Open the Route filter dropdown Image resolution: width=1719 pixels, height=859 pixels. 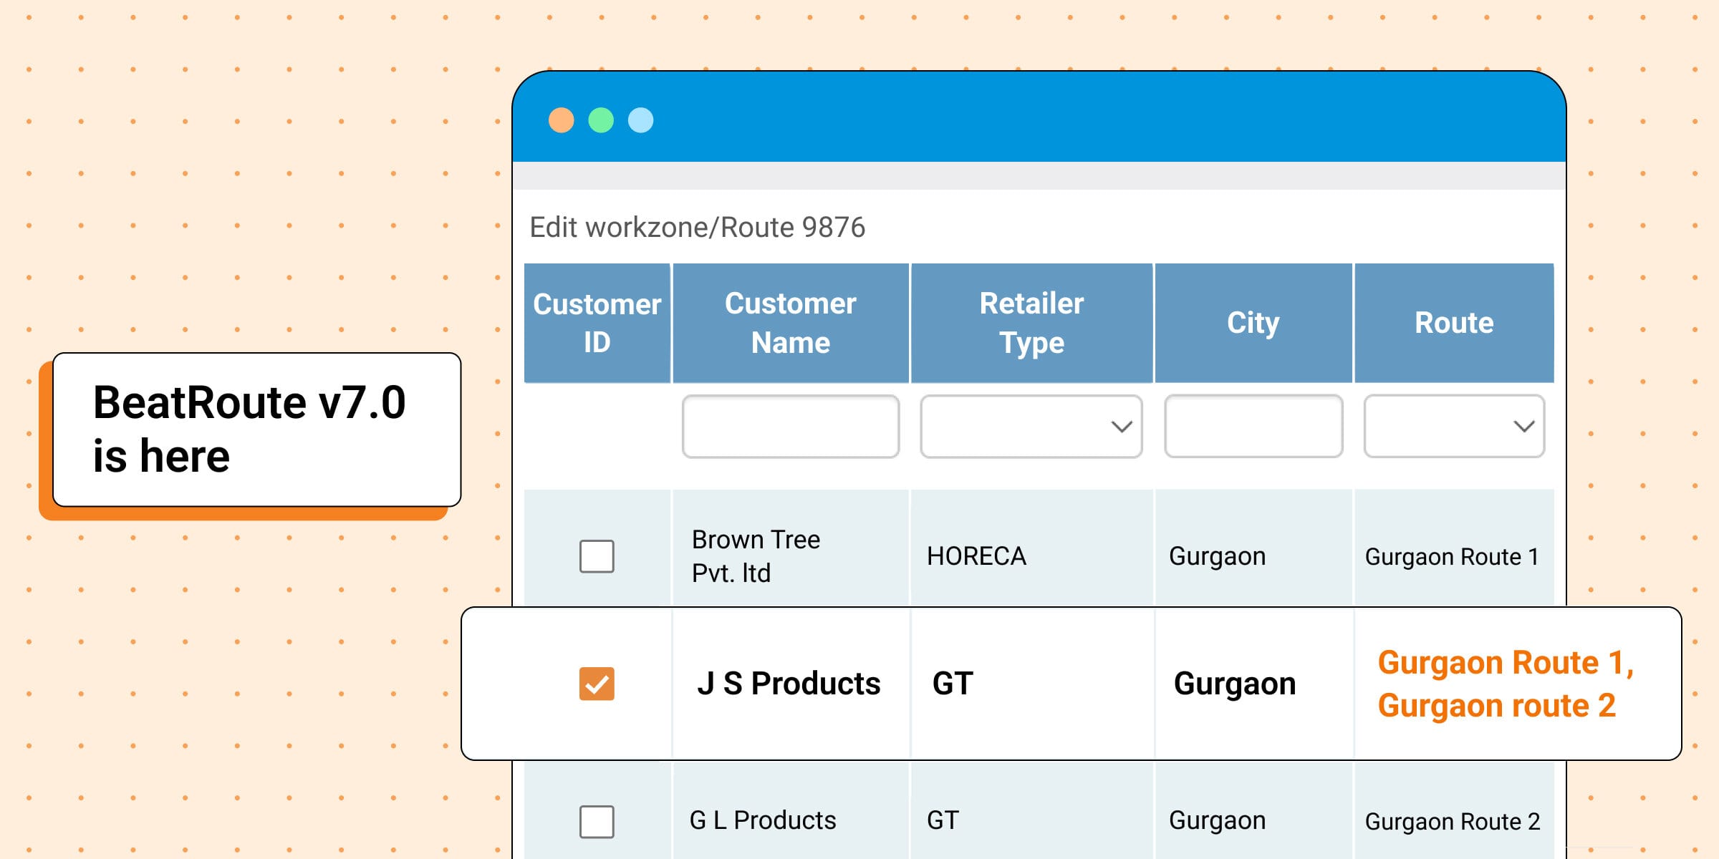1454,427
